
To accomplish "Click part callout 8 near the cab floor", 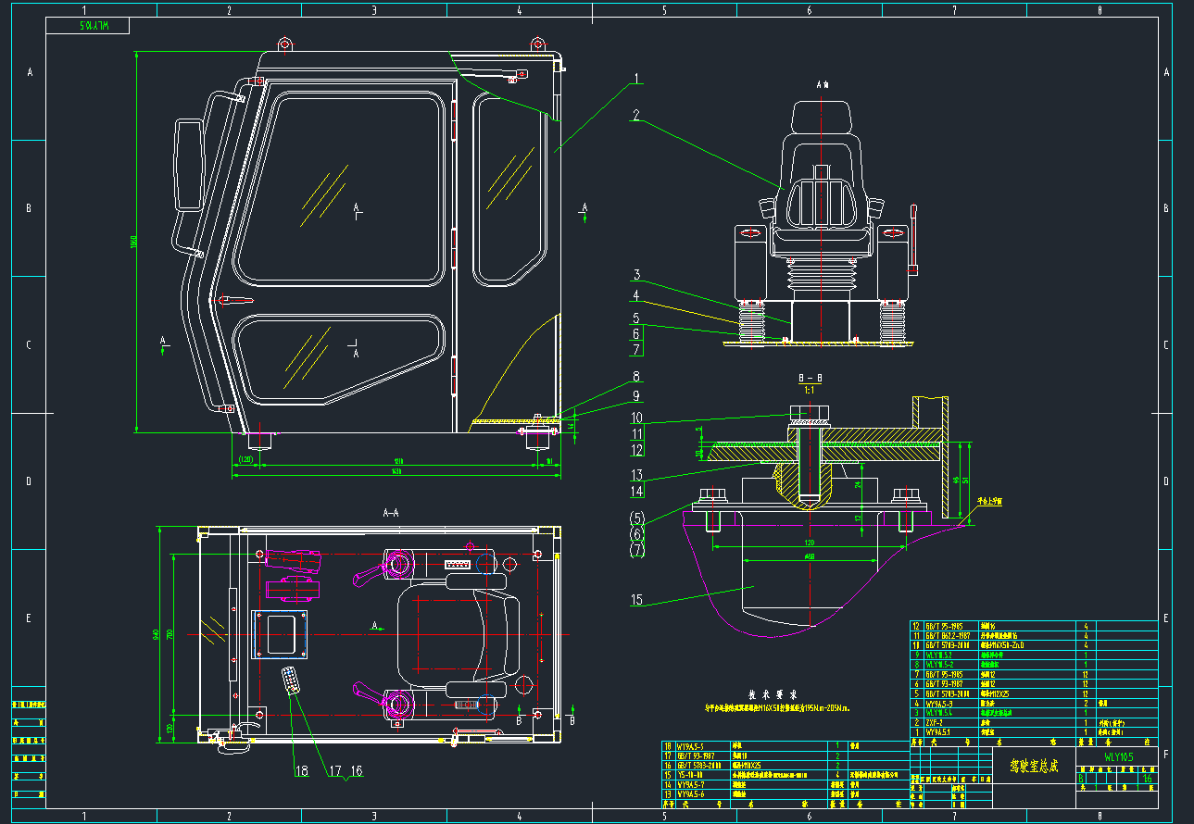I will click(x=636, y=377).
